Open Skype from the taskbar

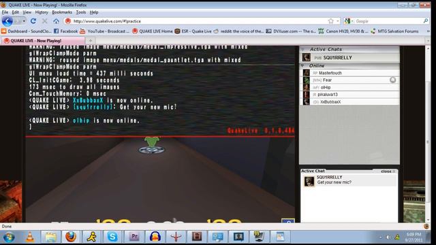pos(112,237)
